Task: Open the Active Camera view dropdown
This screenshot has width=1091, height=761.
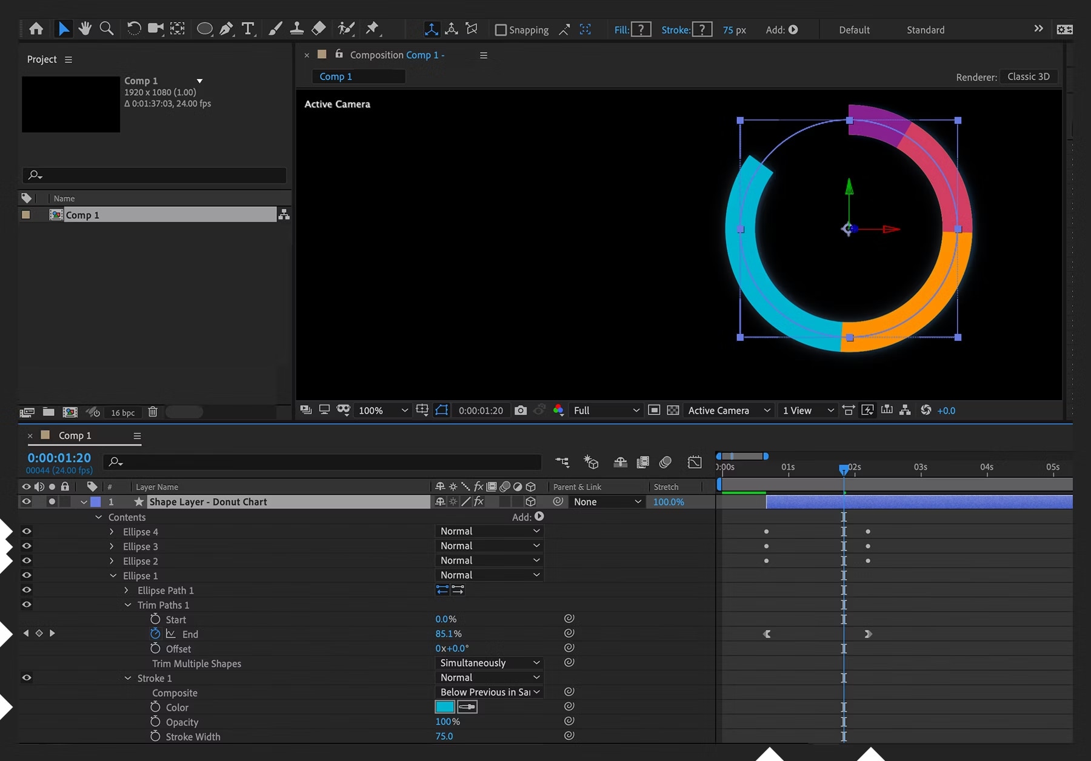Action: pyautogui.click(x=727, y=411)
